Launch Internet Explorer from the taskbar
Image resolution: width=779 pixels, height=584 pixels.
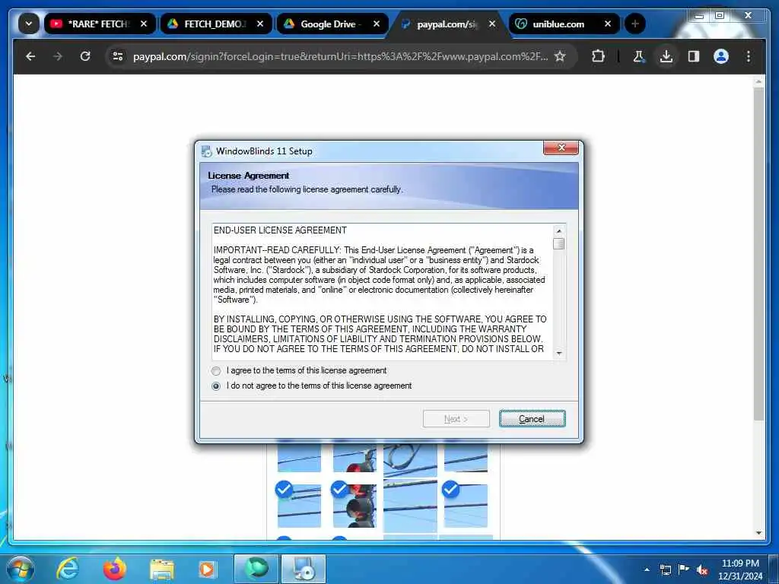(x=68, y=569)
